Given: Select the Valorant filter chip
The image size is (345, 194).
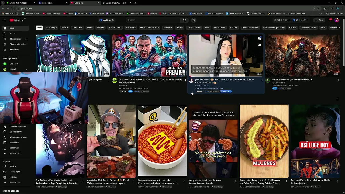Looking at the screenshot, I should pyautogui.click(x=234, y=27).
